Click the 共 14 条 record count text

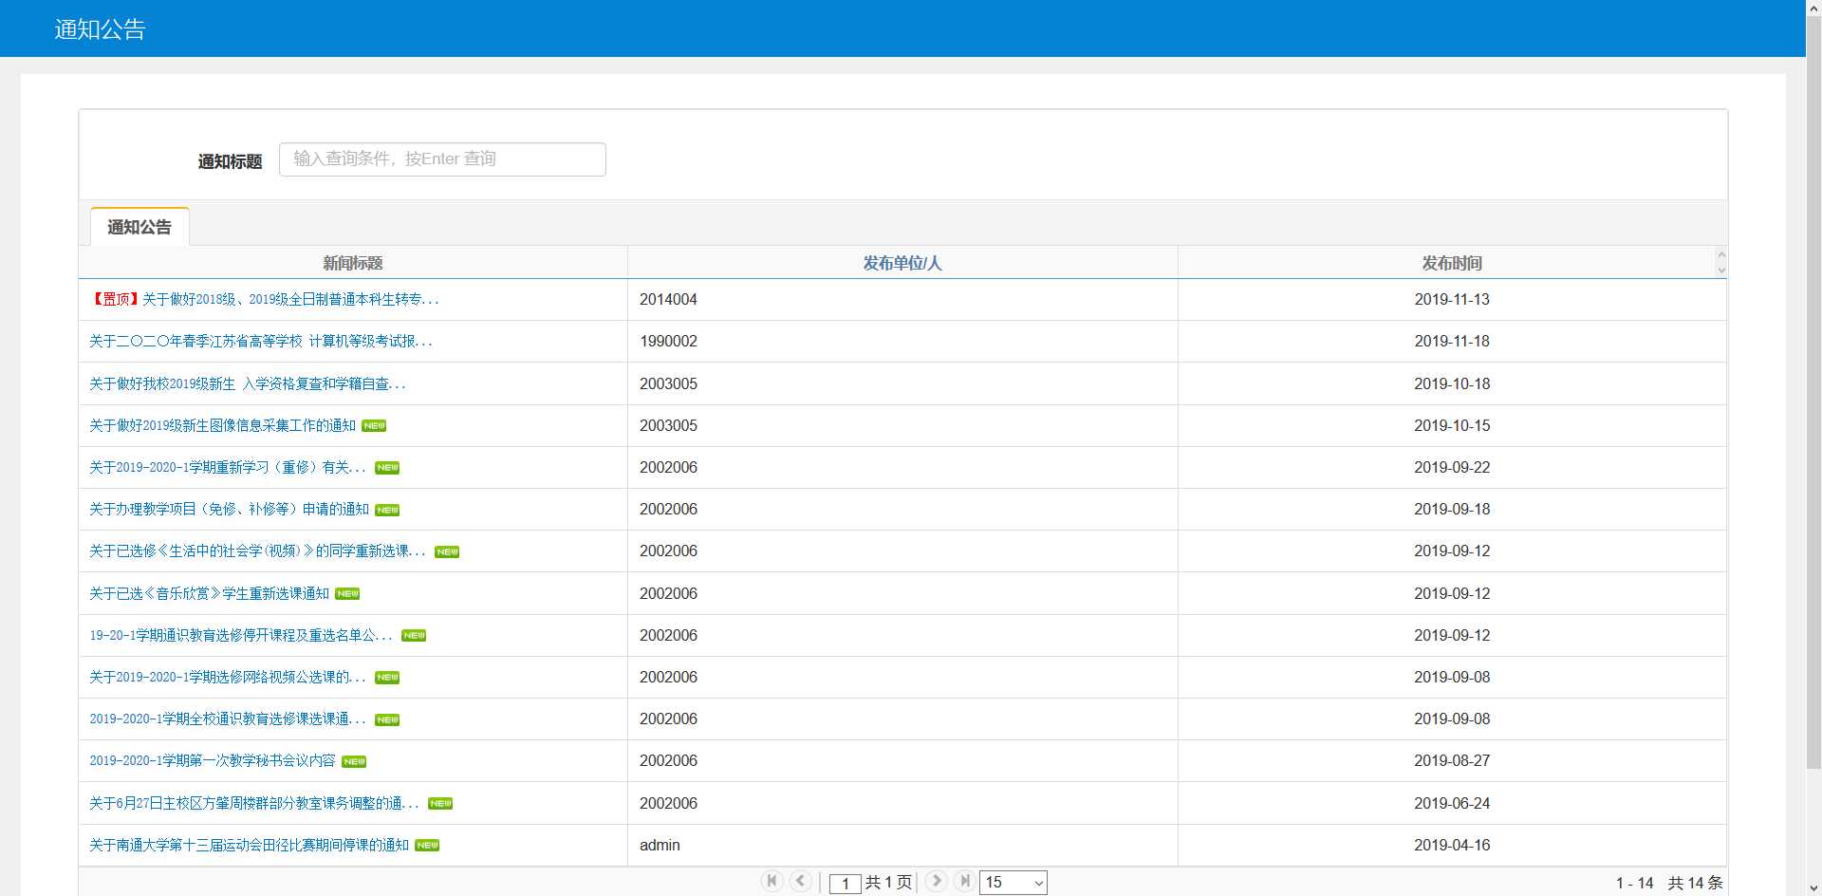[1695, 883]
